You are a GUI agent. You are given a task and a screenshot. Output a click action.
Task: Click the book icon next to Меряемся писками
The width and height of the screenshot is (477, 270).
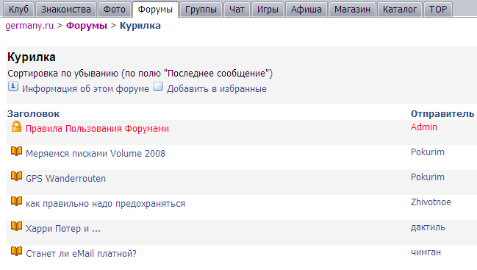click(x=16, y=152)
